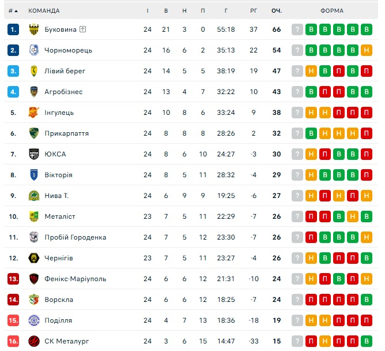
Task: Click the green win badge in СК Металург form
Action: [367, 341]
